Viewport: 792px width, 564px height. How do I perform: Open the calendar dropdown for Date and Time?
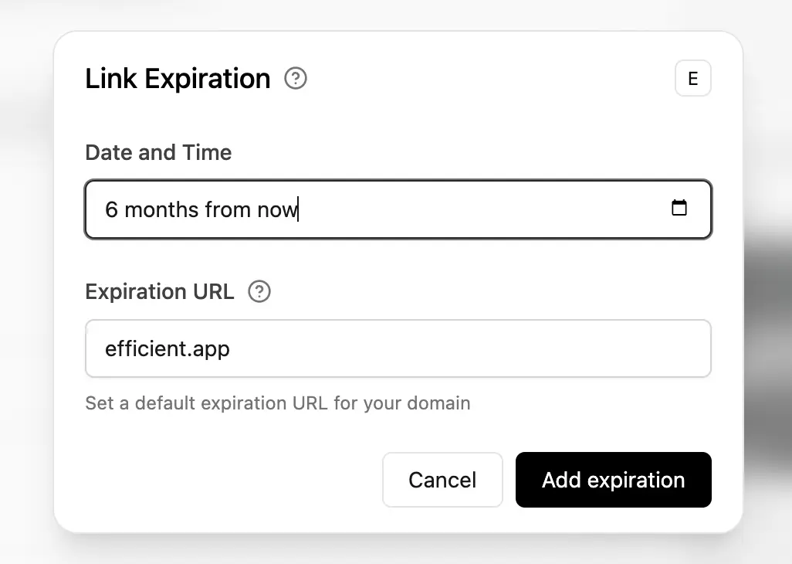tap(679, 208)
